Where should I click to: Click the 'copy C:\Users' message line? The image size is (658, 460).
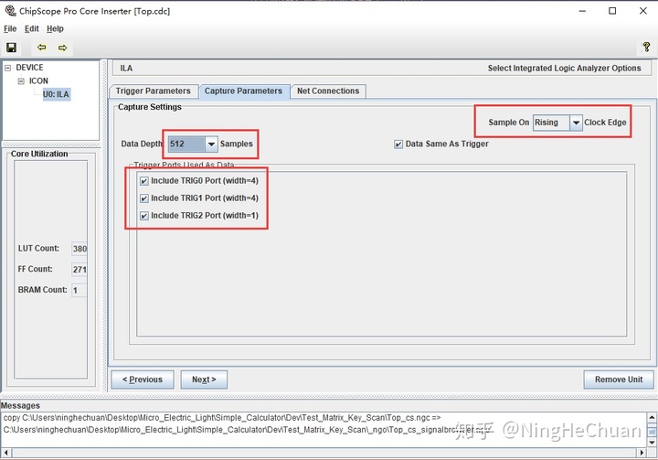coord(222,418)
